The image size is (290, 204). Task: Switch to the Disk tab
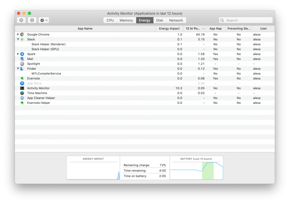(159, 20)
